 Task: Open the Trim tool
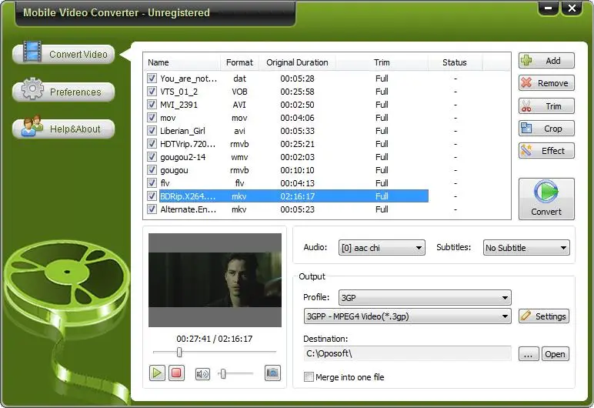(x=546, y=105)
